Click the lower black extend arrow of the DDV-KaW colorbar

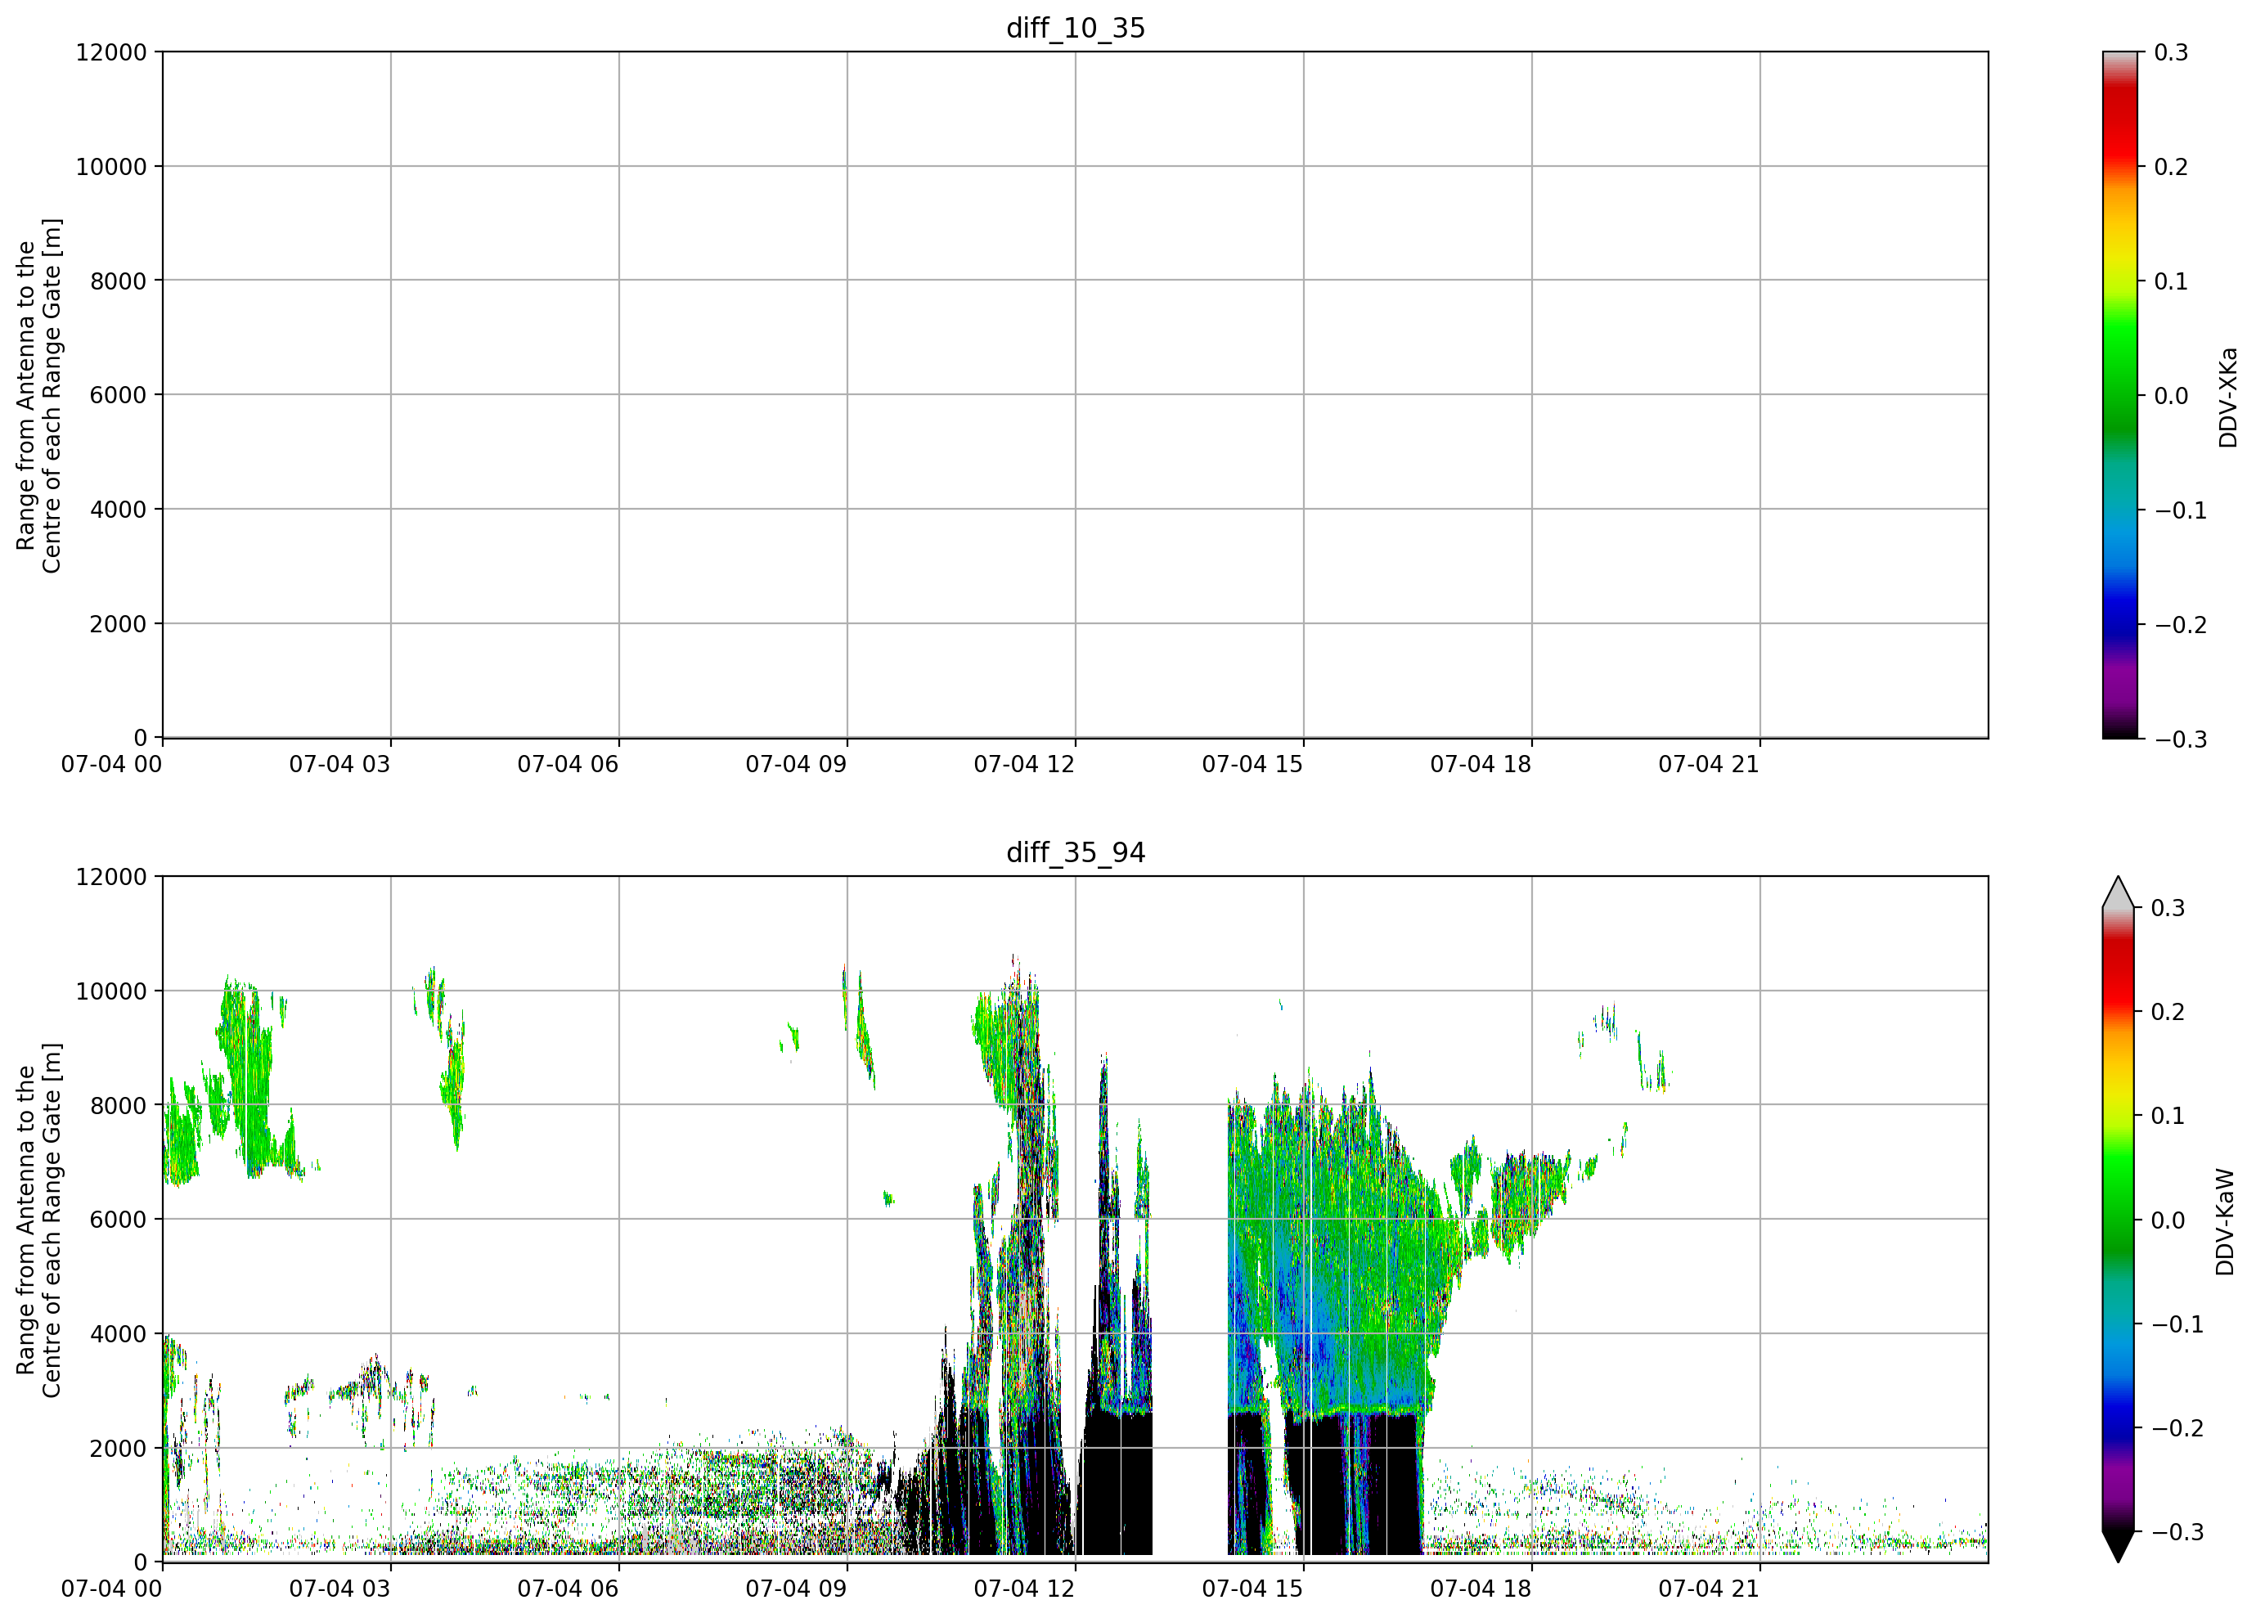point(2119,1546)
